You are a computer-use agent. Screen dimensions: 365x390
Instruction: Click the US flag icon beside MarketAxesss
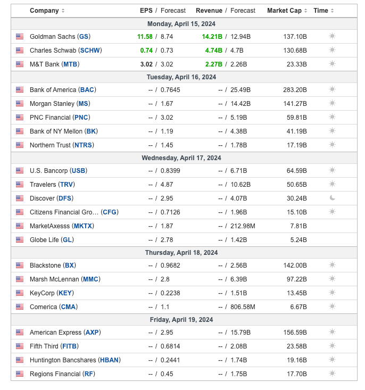(20, 226)
